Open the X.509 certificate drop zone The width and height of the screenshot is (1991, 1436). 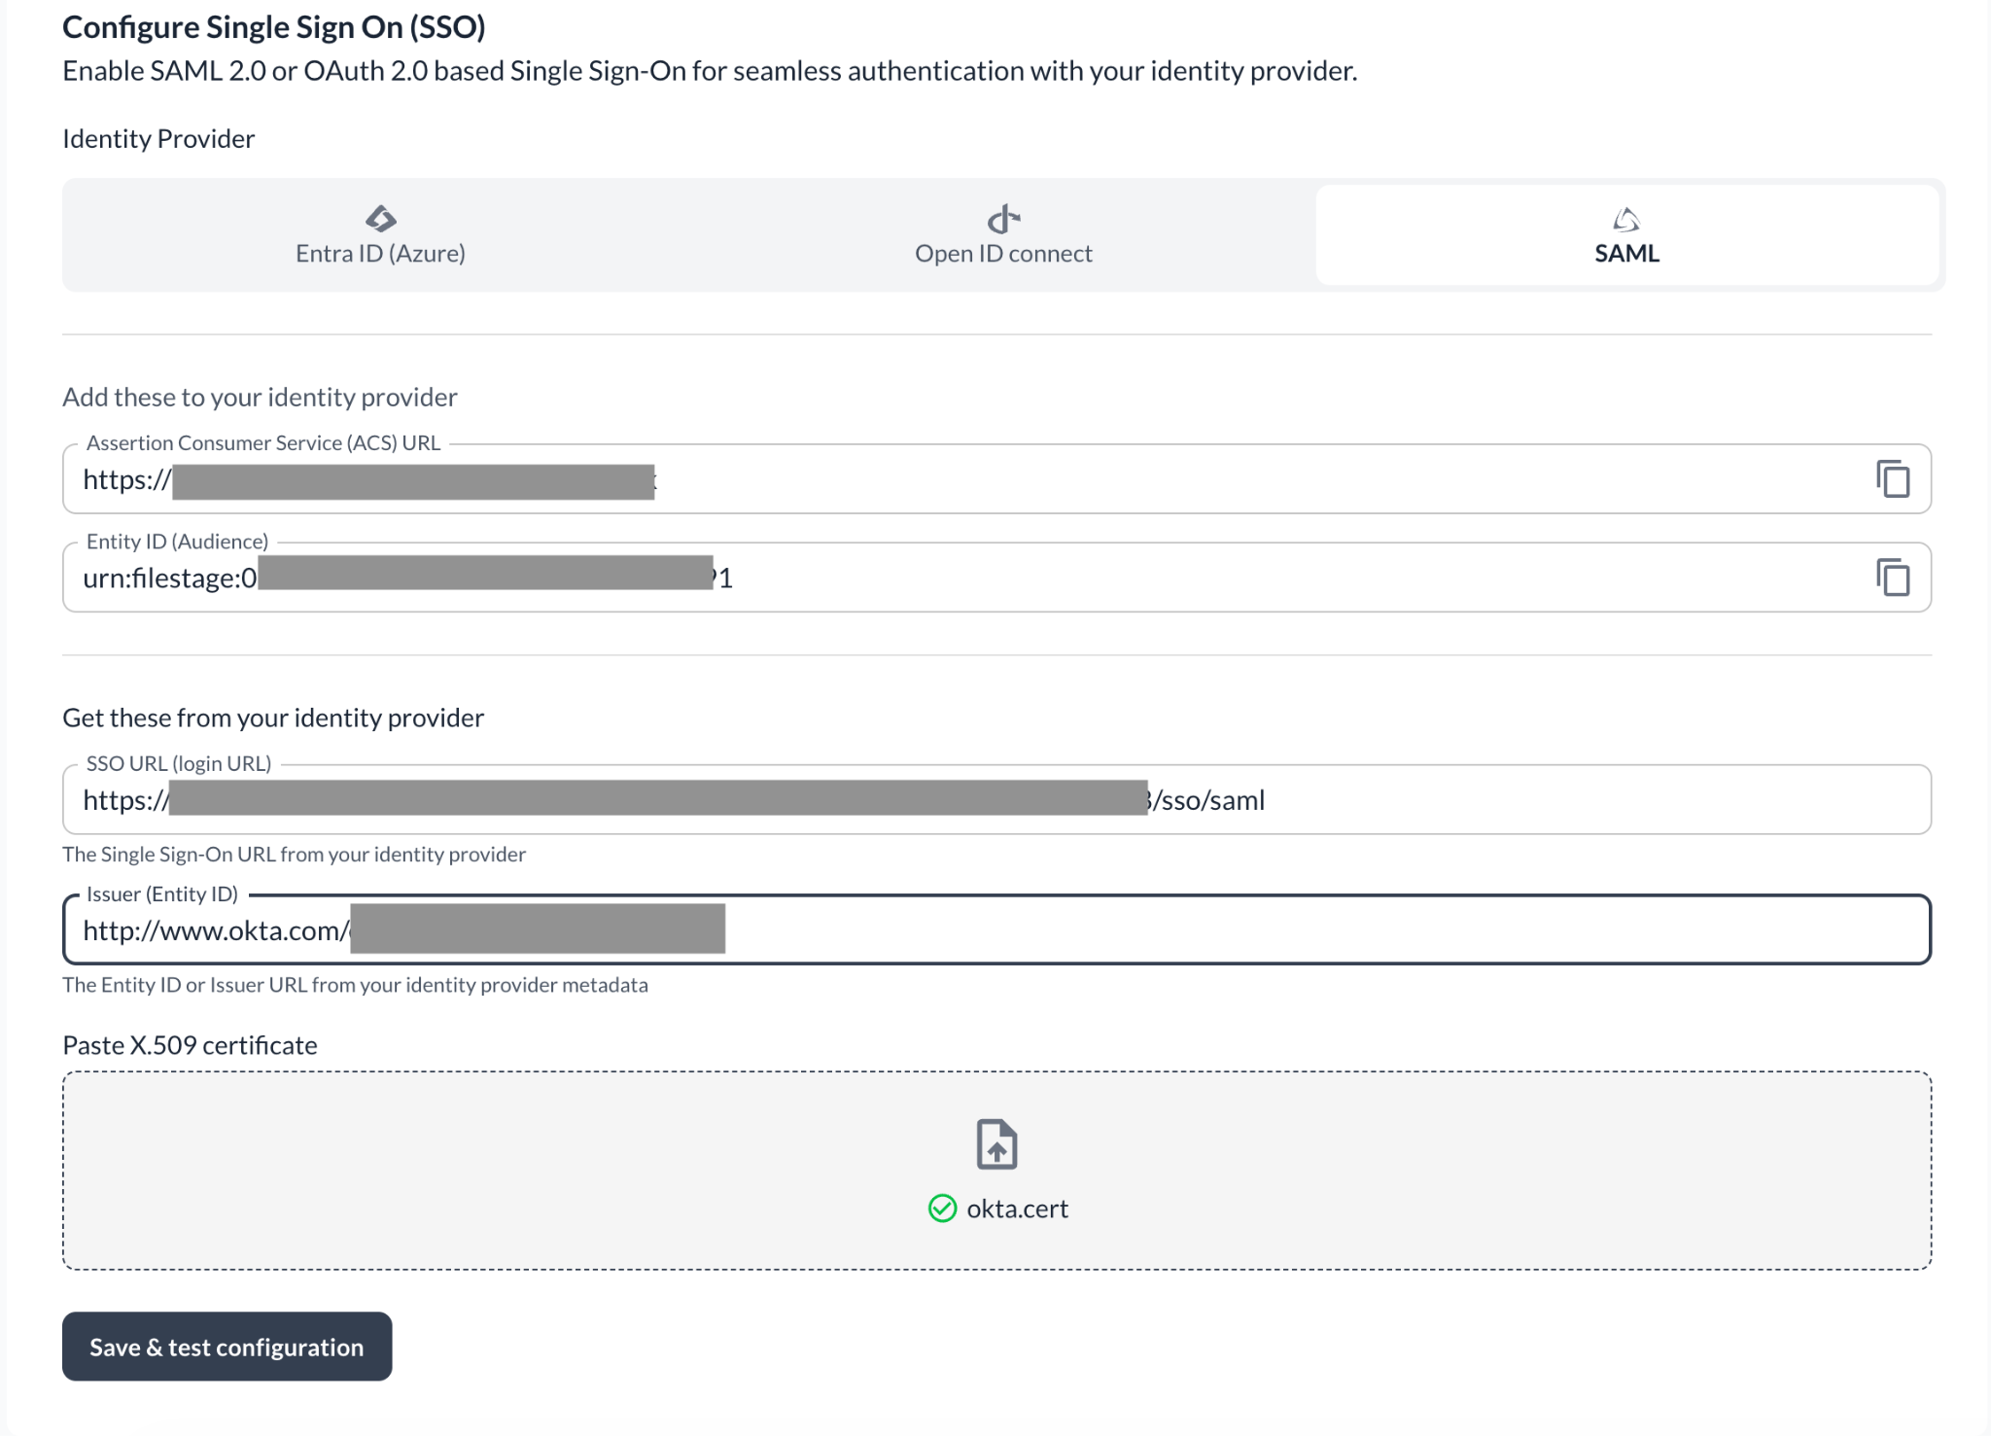996,1171
